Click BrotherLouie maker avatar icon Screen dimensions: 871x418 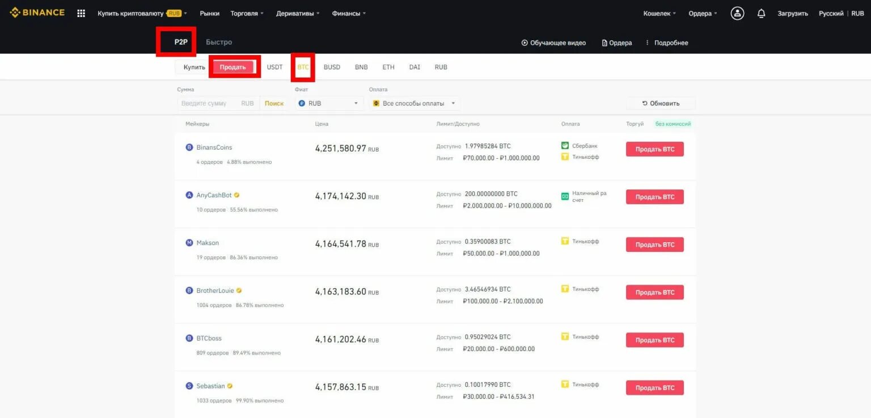(189, 290)
